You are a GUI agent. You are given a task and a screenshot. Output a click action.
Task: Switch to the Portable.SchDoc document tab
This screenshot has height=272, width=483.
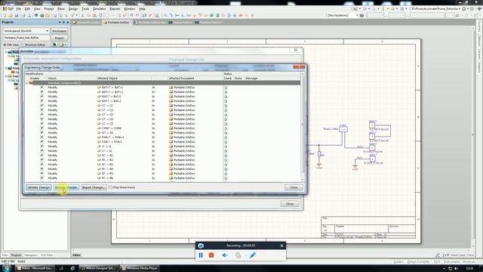118,22
